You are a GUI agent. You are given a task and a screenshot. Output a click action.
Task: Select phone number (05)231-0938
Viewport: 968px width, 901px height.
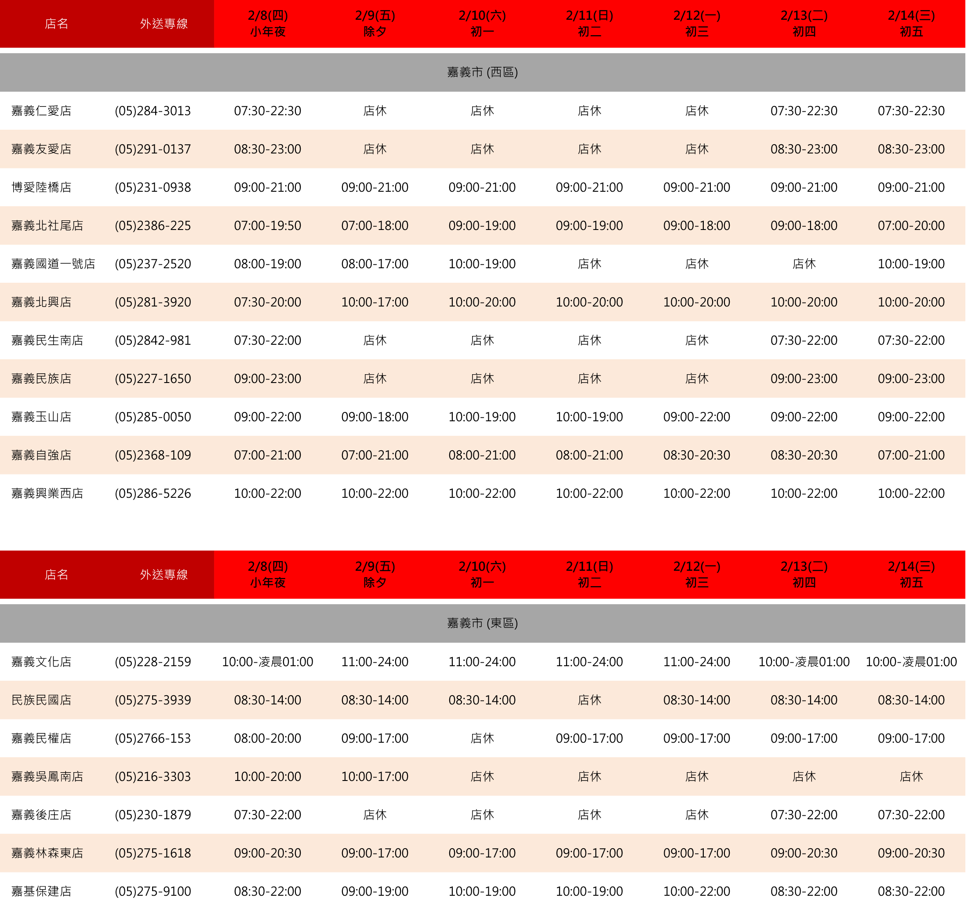point(153,187)
